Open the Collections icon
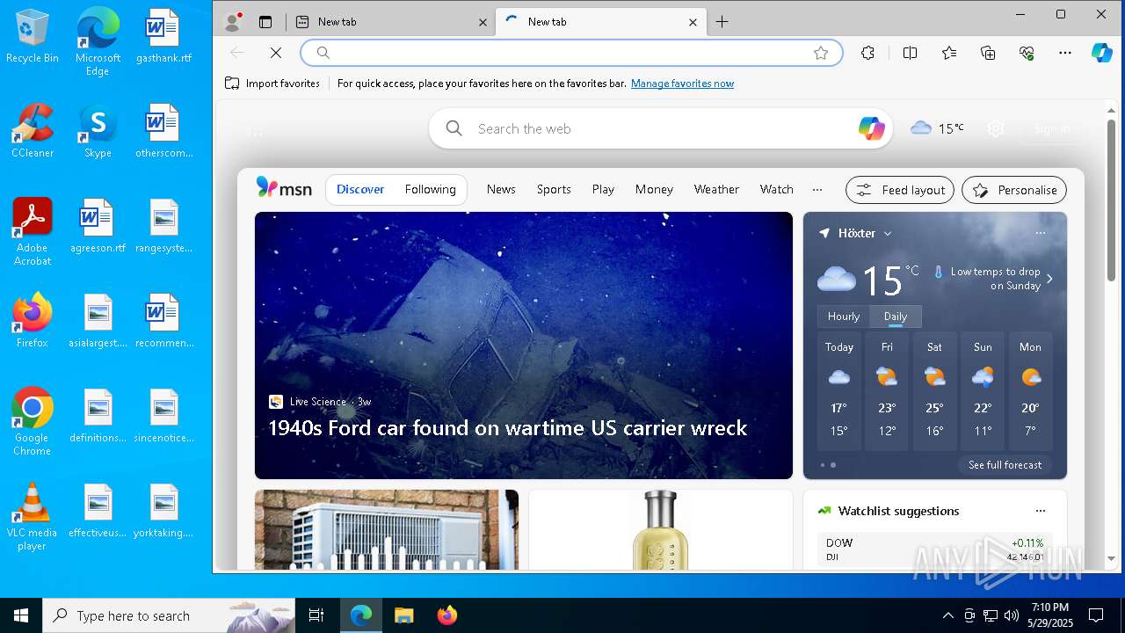This screenshot has width=1125, height=633. tap(988, 53)
